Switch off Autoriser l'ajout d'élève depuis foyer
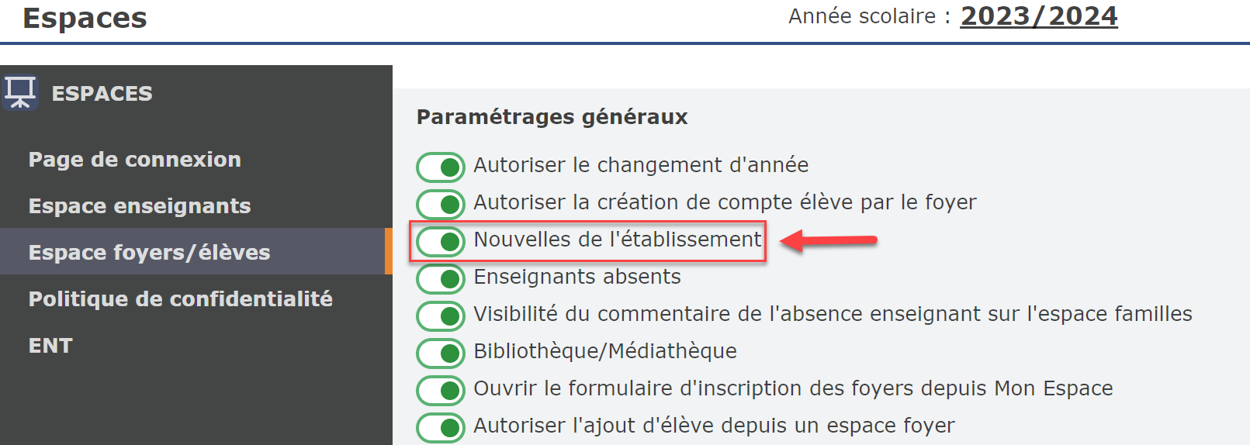This screenshot has height=445, width=1250. [x=441, y=427]
